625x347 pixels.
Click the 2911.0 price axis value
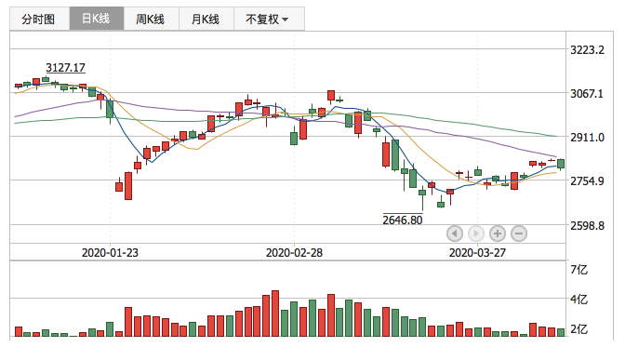coord(587,138)
